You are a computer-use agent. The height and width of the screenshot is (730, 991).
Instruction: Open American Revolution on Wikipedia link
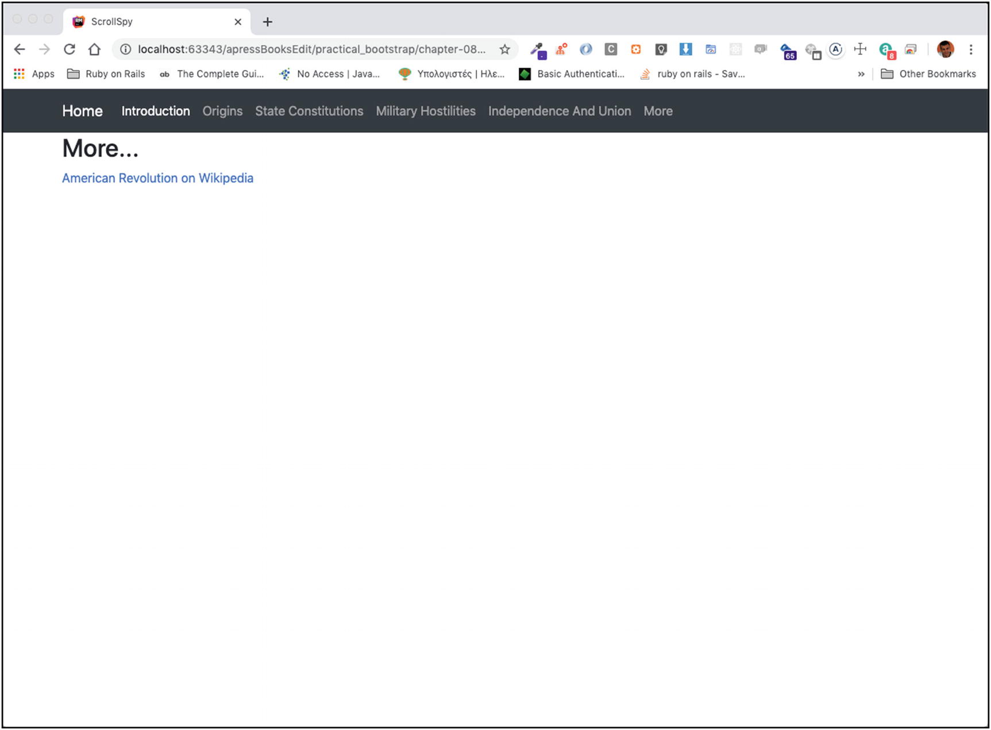[157, 178]
